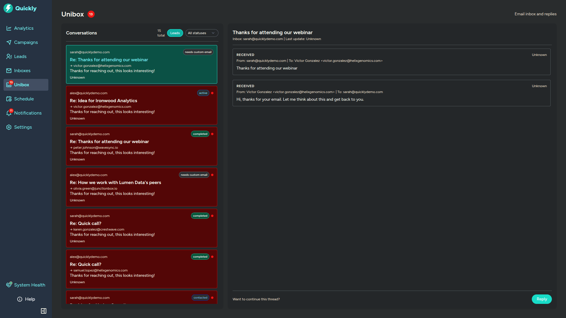Click the first received message from sarah@quicklydemo.com

[x=391, y=62]
